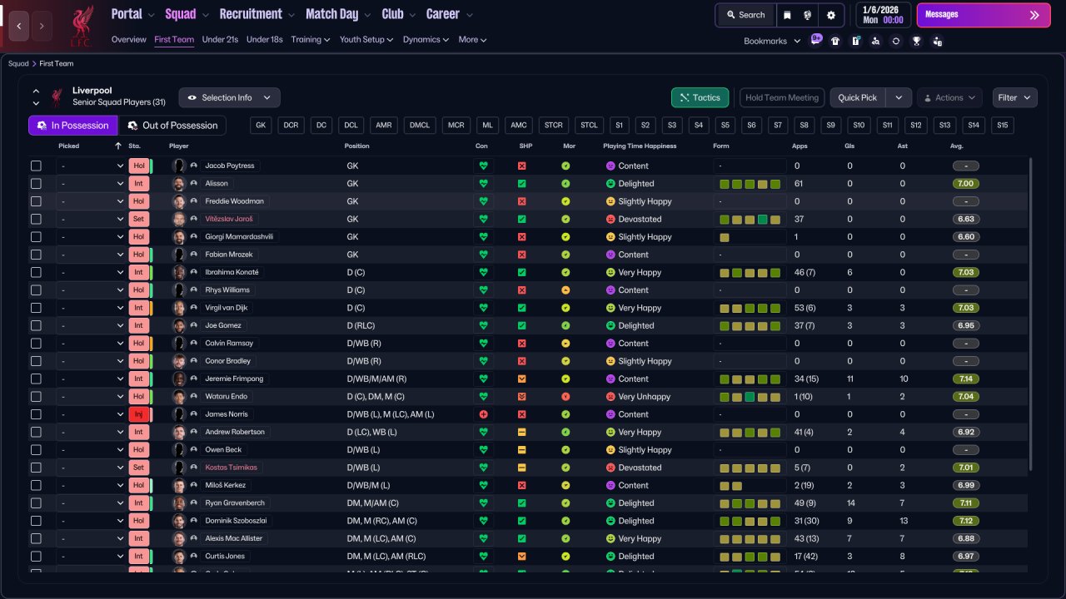Open the Filter dropdown
The image size is (1066, 599).
[x=1014, y=97]
